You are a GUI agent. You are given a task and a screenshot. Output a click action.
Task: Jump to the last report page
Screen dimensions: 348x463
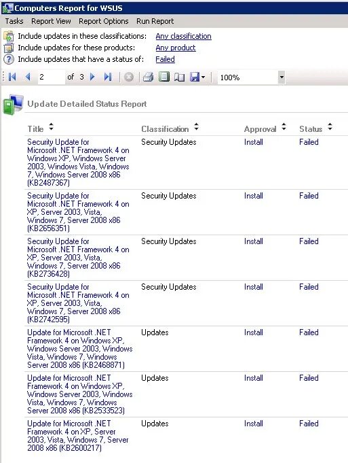coord(108,77)
